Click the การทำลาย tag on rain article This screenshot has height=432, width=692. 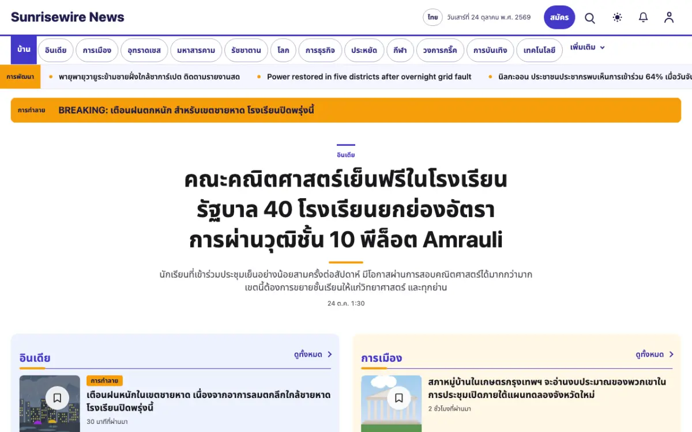pyautogui.click(x=104, y=381)
